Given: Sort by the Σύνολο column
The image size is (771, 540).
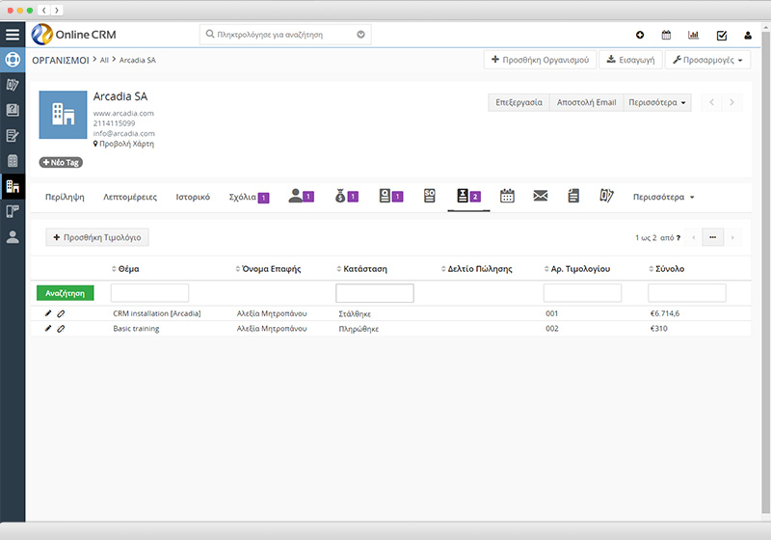Looking at the screenshot, I should coord(667,268).
